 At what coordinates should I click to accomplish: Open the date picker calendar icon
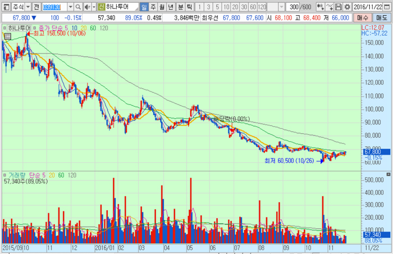point(387,7)
